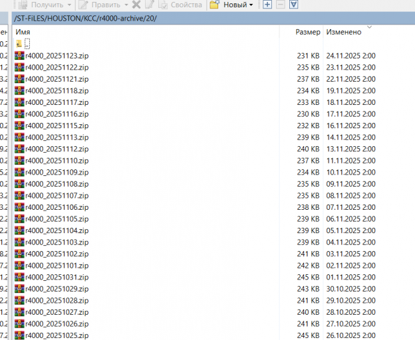Click the remote path /ST-FiLES/HOUSTON/KCC/r4000-archive/20/
Image resolution: width=415 pixels, height=340 pixels.
click(x=85, y=19)
